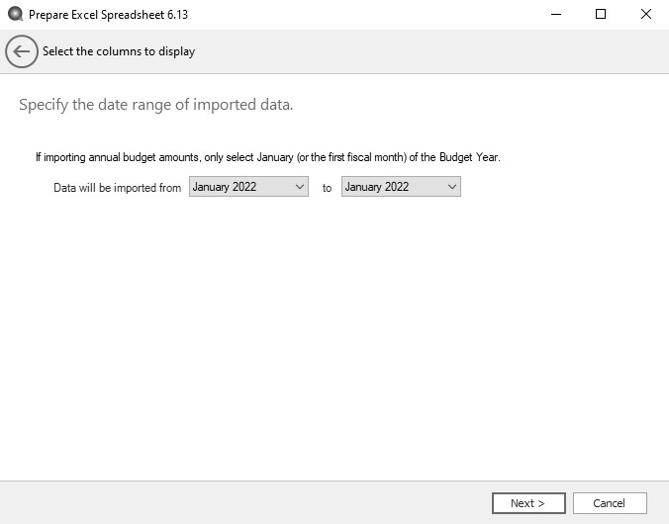The width and height of the screenshot is (669, 524).
Task: Click the Prepare Excel Spreadsheet app icon
Action: pos(15,15)
